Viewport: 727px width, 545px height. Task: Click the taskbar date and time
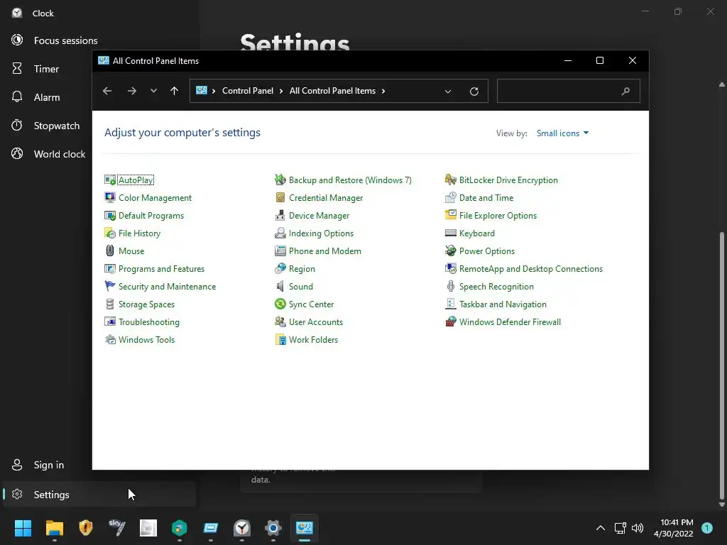[x=674, y=528]
